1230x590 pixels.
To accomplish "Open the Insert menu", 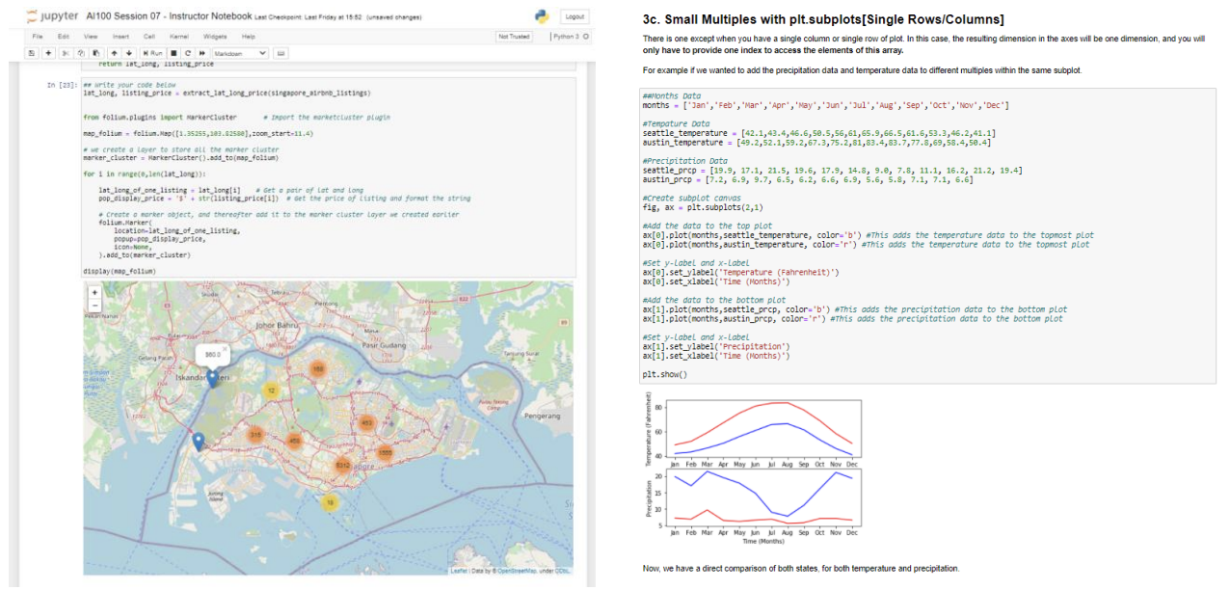I will click(x=120, y=36).
